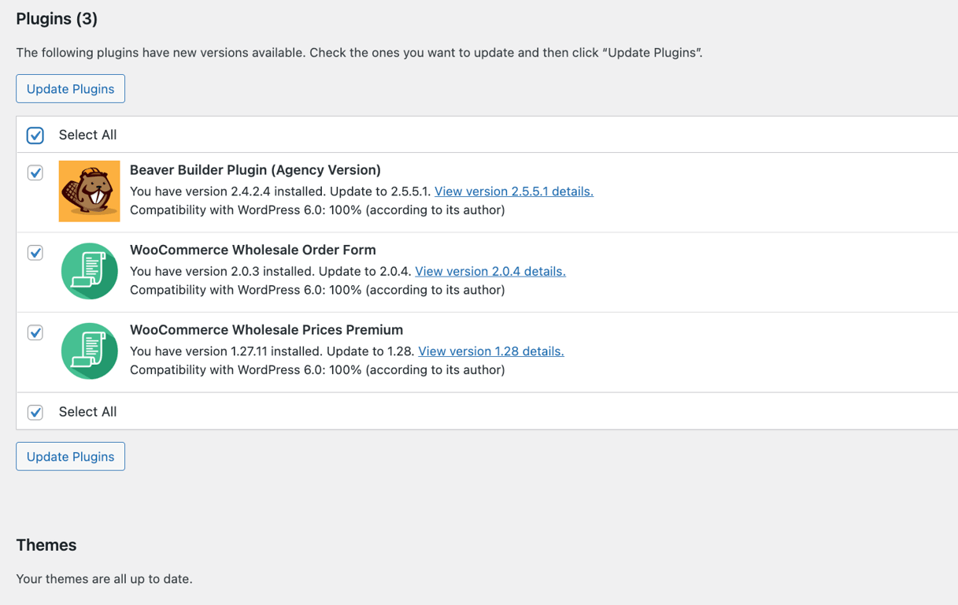
Task: Click the Themes section heading
Action: [x=46, y=544]
